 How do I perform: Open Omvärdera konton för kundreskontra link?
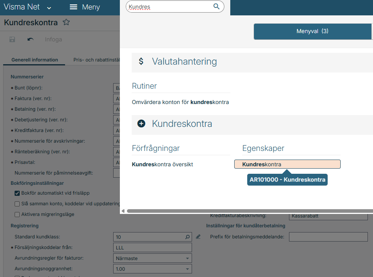pyautogui.click(x=180, y=102)
